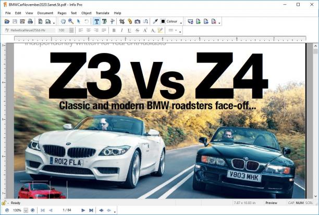Toggle Subscript formatting
Viewport: 319px width, 215px height.
[153, 30]
